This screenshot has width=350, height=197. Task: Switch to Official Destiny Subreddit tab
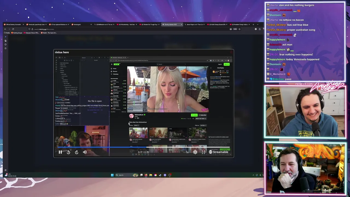(x=13, y=24)
